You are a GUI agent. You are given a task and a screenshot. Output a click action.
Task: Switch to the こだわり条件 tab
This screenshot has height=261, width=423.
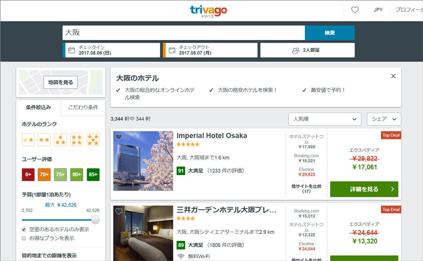pyautogui.click(x=83, y=108)
